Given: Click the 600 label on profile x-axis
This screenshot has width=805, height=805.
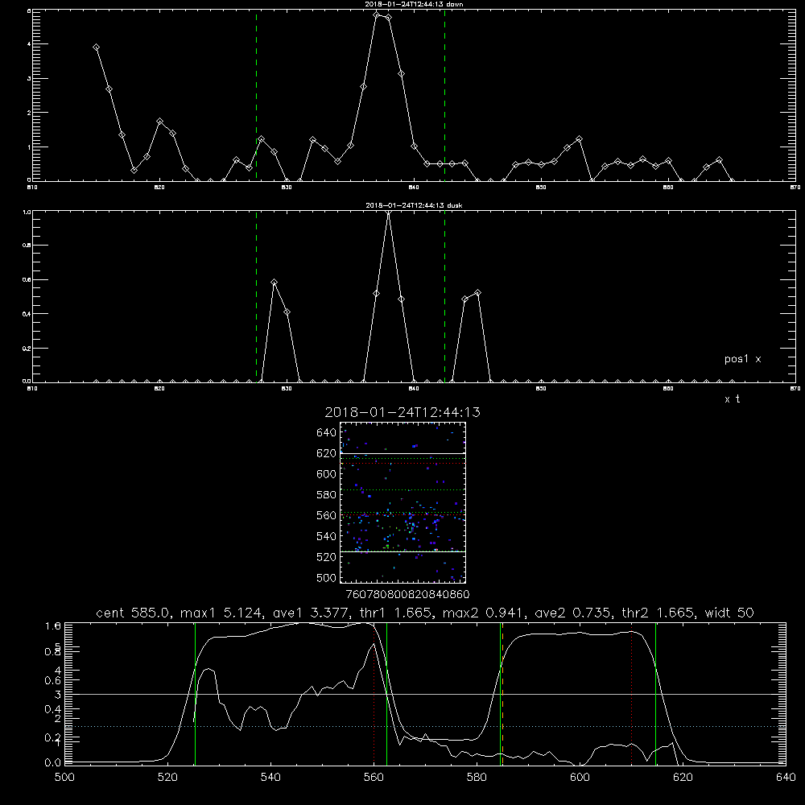Looking at the screenshot, I should (580, 778).
